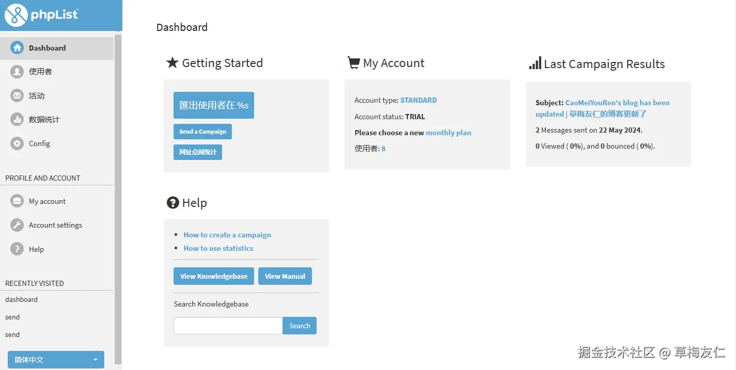Select the 活动 envelope icon
The image size is (736, 370).
tap(17, 95)
